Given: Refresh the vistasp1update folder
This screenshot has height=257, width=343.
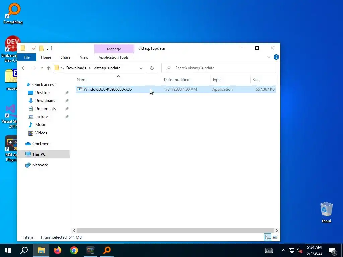Looking at the screenshot, I should point(152,68).
